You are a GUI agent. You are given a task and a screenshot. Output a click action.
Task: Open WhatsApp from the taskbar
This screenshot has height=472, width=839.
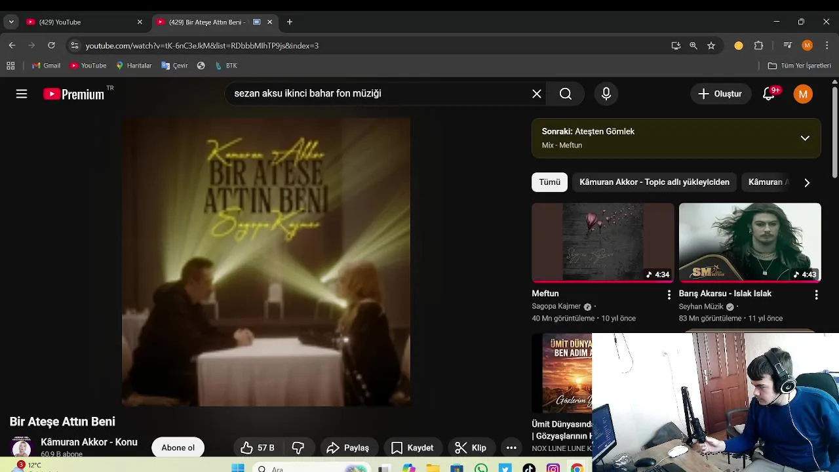481,467
